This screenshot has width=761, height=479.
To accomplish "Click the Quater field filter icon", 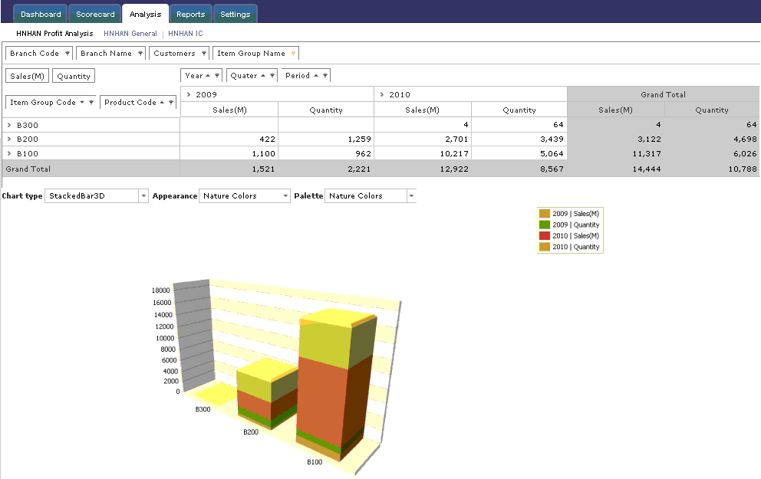I will tap(272, 76).
